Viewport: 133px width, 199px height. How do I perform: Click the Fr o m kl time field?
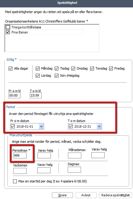pos(14,95)
